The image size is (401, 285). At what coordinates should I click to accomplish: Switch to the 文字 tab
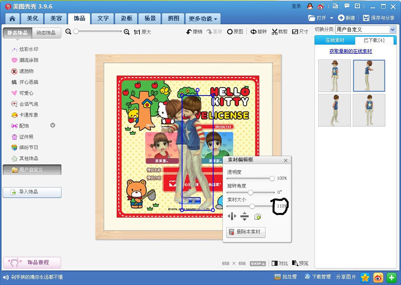103,18
